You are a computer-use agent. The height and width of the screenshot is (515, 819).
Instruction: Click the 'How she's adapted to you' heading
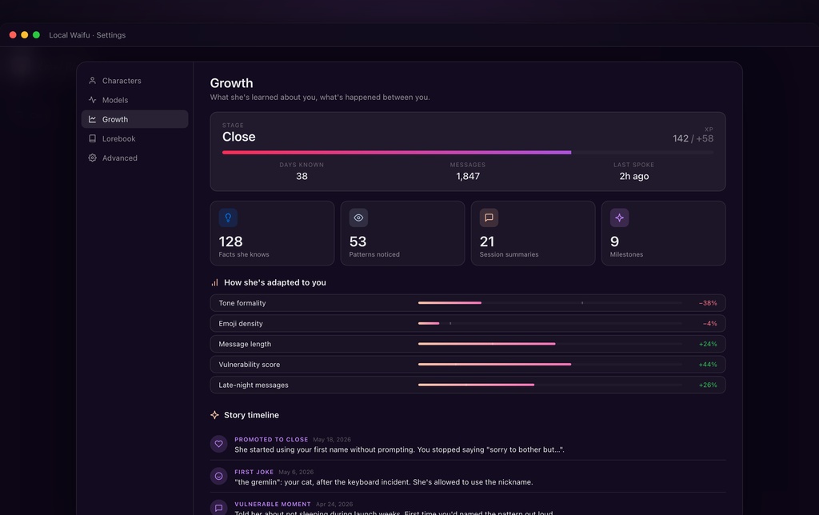275,282
